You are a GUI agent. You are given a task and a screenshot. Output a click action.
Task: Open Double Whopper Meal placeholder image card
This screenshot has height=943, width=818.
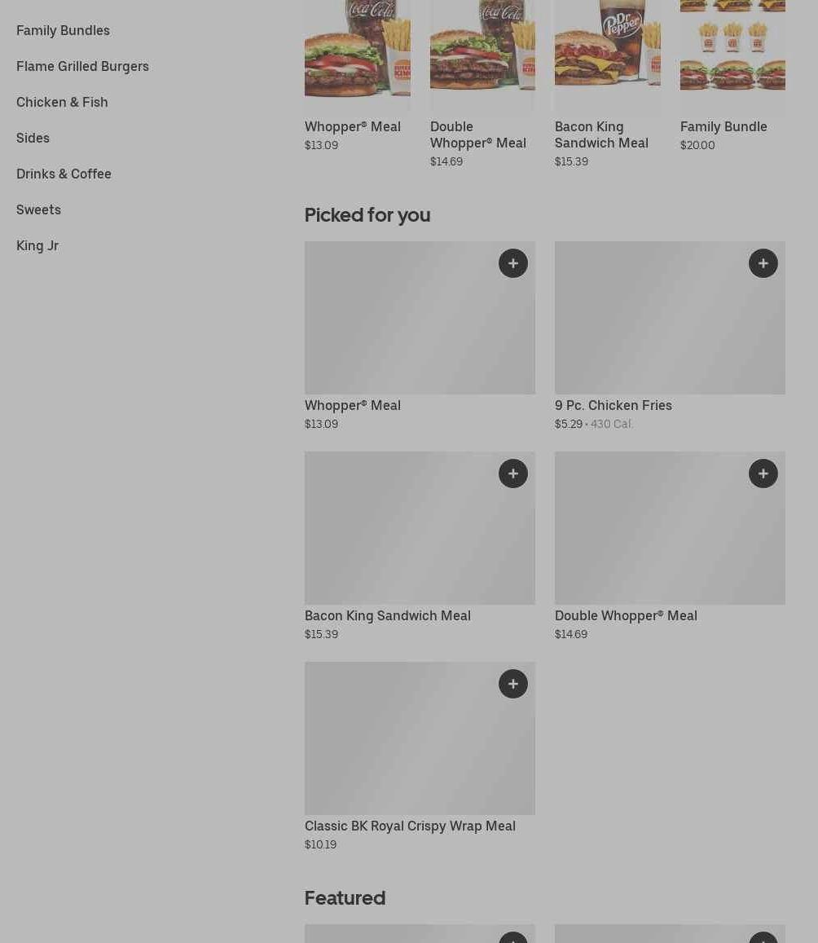tap(670, 529)
